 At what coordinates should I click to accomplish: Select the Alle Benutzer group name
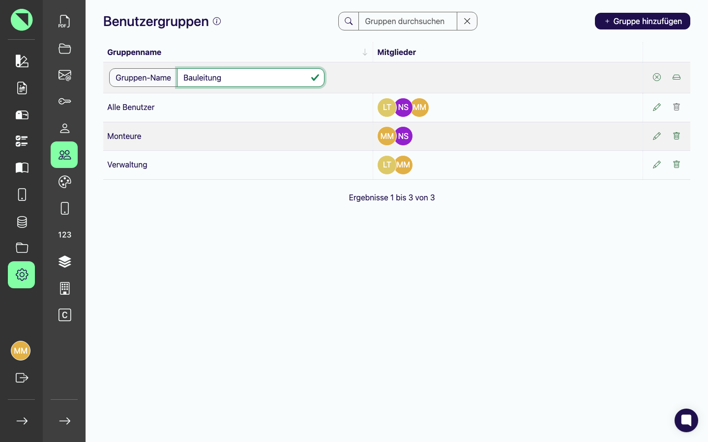coord(131,107)
